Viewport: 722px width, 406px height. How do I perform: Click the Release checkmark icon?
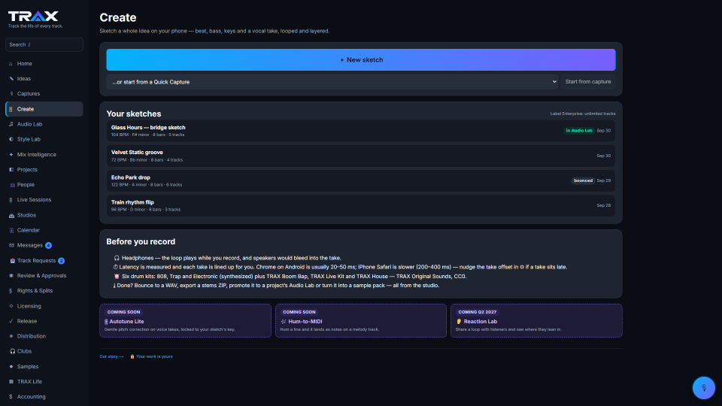coord(11,321)
